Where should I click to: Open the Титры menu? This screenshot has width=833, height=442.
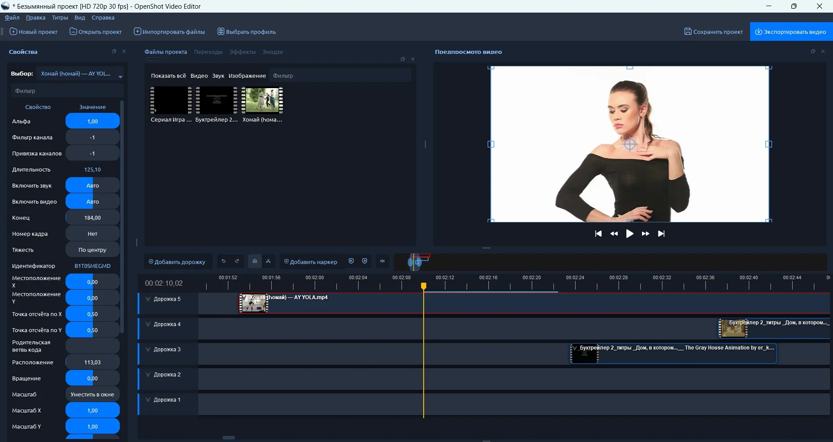pyautogui.click(x=60, y=18)
